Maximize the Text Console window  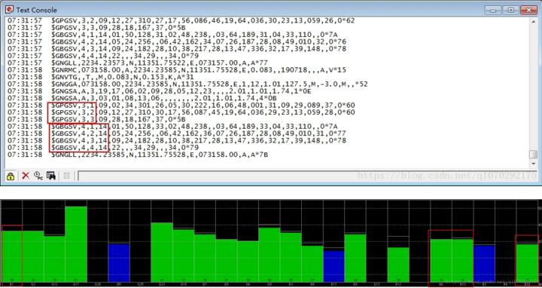pyautogui.click(x=511, y=10)
